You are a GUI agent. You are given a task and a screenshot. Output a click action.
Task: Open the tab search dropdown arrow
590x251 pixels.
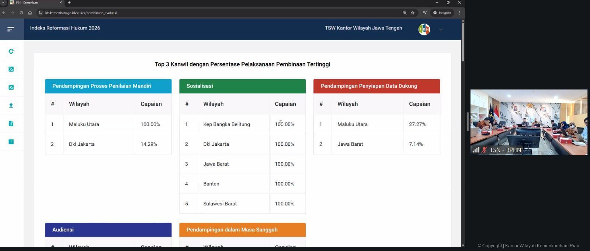[3, 3]
